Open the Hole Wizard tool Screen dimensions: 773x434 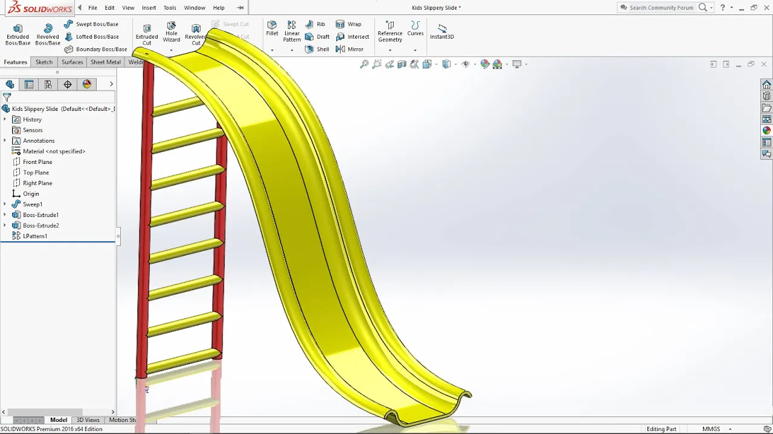(x=172, y=32)
